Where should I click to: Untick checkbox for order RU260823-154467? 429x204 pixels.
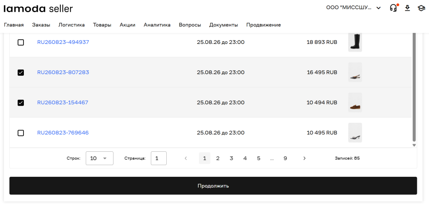pyautogui.click(x=21, y=103)
